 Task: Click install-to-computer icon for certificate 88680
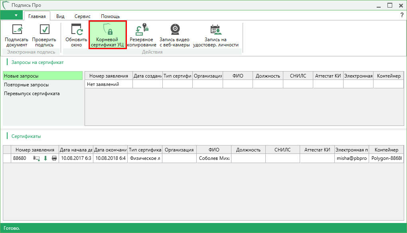point(37,158)
